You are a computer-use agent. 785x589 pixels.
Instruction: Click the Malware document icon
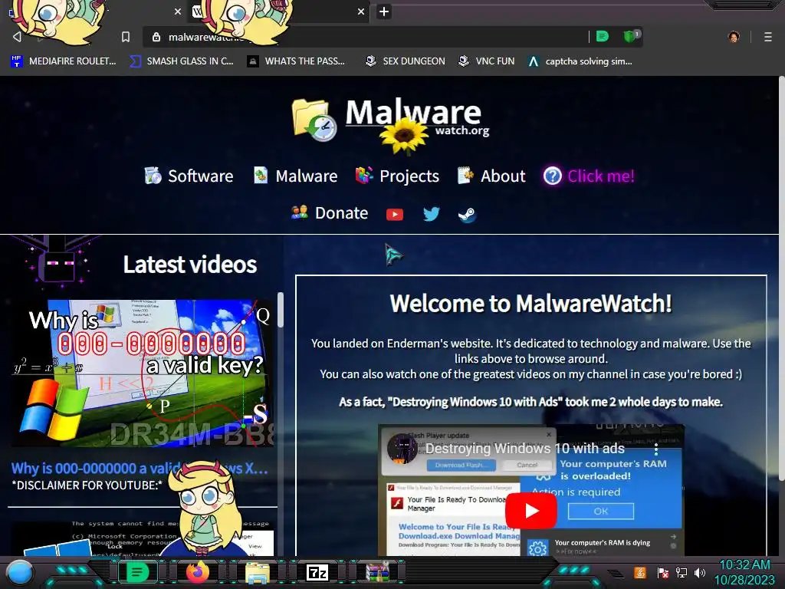[261, 176]
